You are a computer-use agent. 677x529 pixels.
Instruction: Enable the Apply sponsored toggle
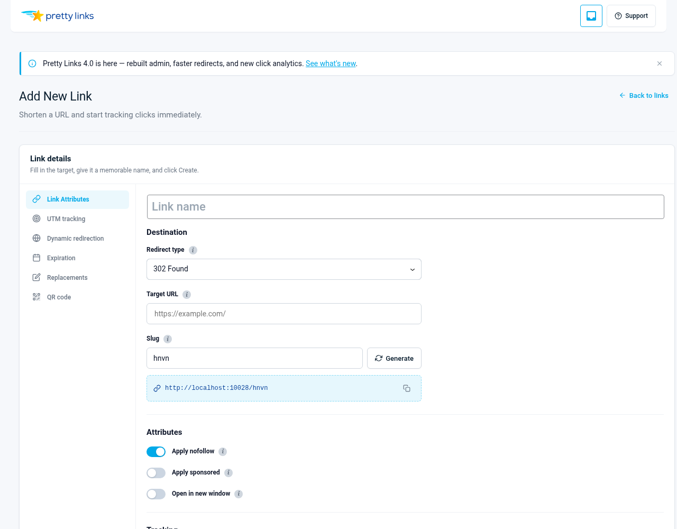pyautogui.click(x=156, y=473)
